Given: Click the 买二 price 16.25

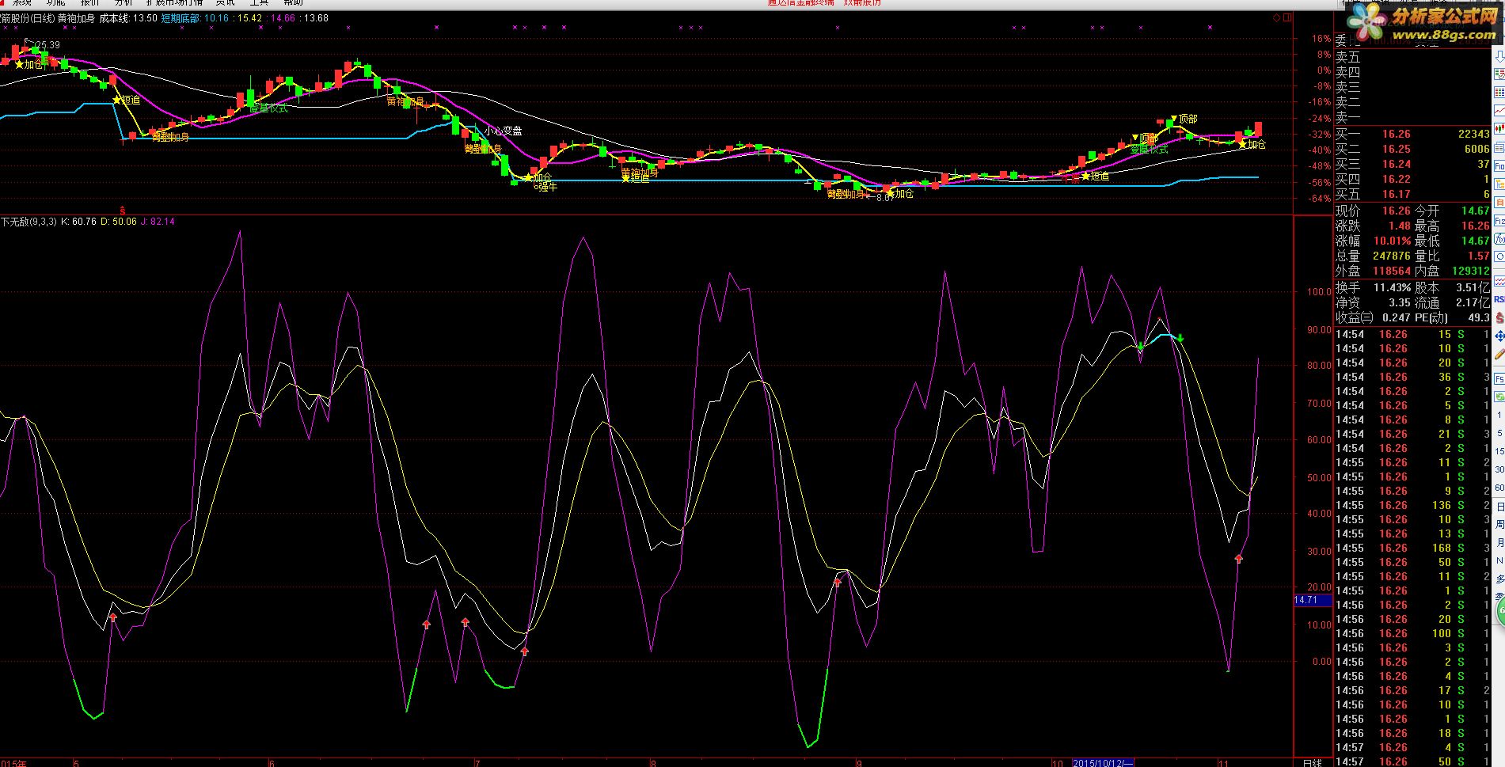Looking at the screenshot, I should pos(1397,149).
